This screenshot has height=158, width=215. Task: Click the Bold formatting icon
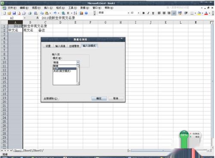tap(144, 13)
